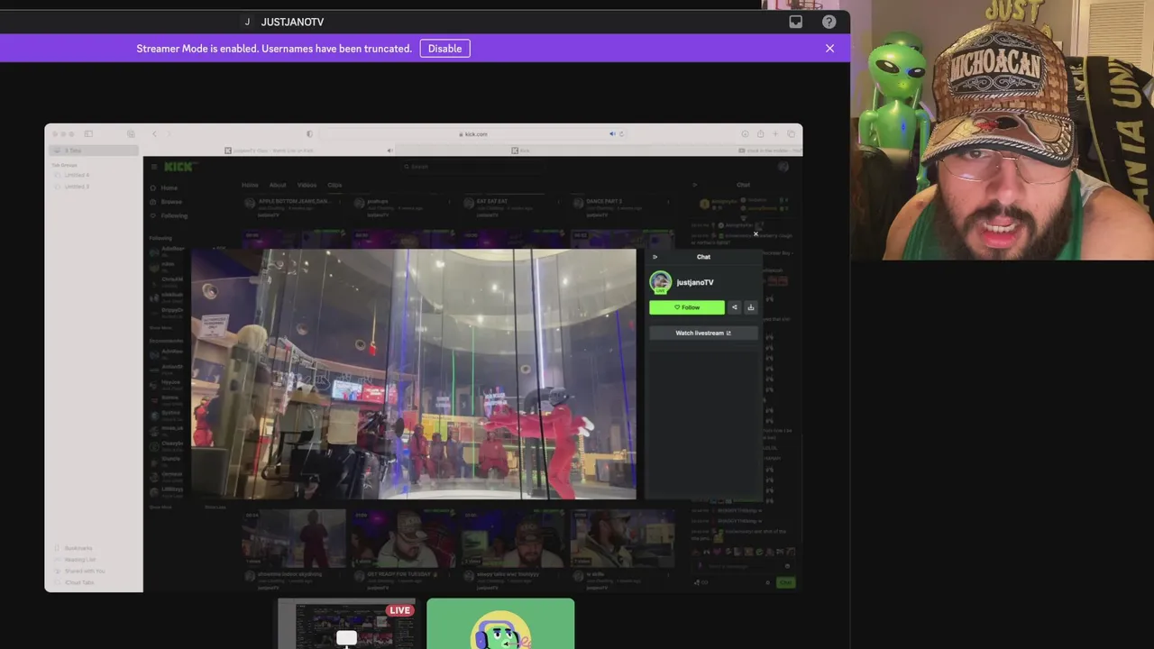Toggle the Safari sidebar button
The height and width of the screenshot is (649, 1154).
[x=88, y=134]
